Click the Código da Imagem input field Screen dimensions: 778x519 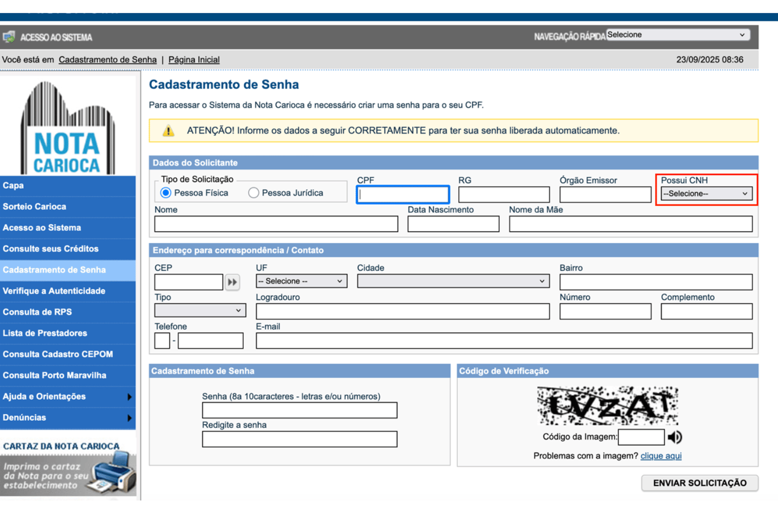click(641, 437)
